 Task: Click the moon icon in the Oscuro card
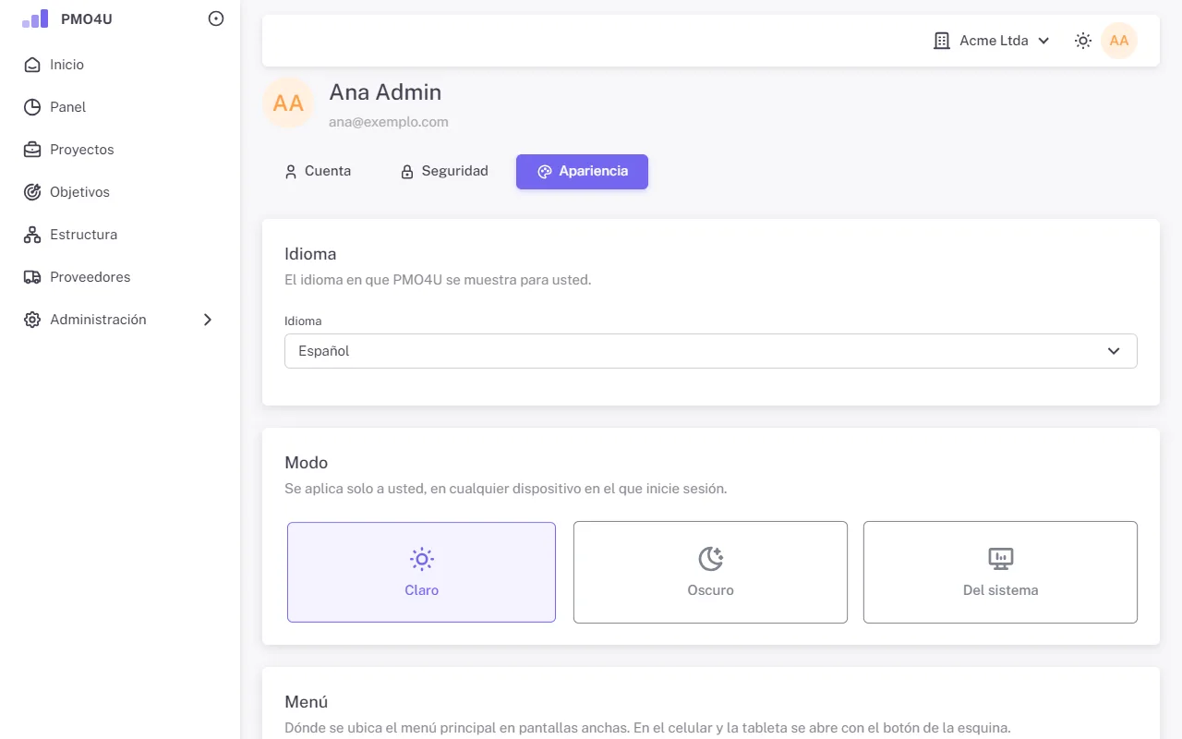[x=710, y=559]
